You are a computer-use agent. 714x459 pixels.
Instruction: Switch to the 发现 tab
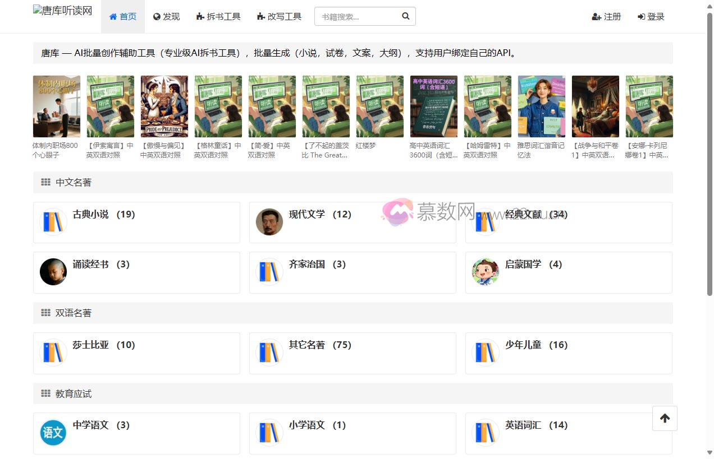pos(166,16)
